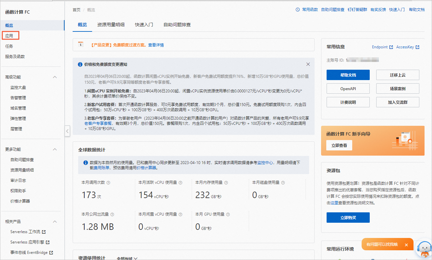Click the 立即购买 button
The height and width of the screenshot is (260, 432).
[x=348, y=218]
